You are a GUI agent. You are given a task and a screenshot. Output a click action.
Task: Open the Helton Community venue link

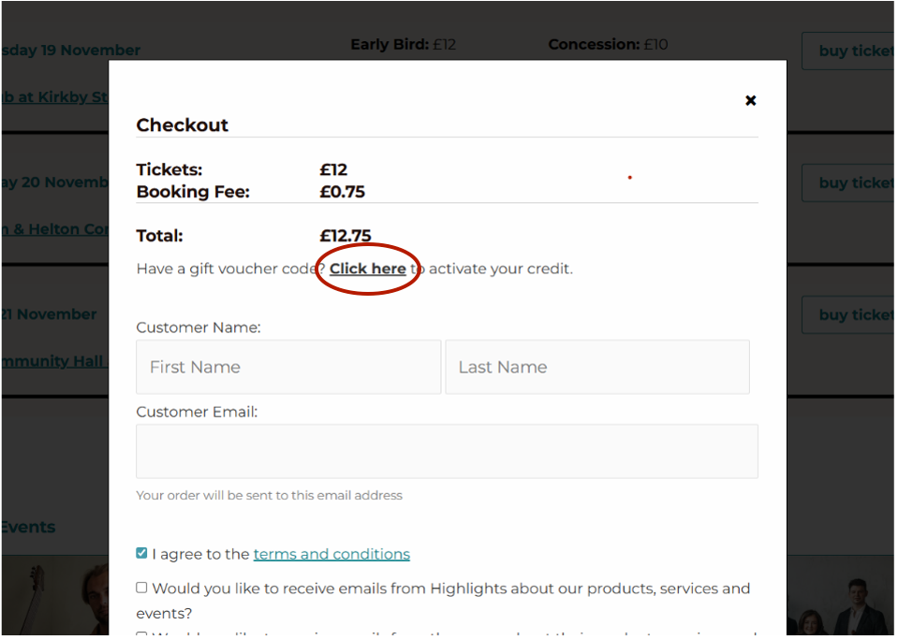point(52,228)
